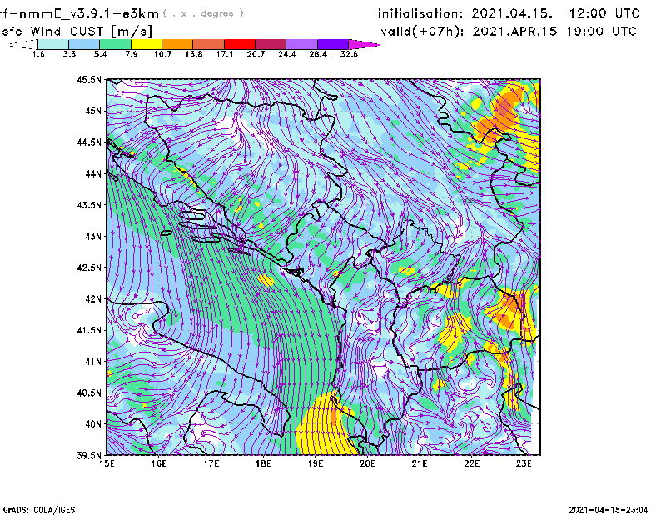Click the green 5.4–7.9 legend swatch
Image resolution: width=666 pixels, height=515 pixels.
pos(115,44)
